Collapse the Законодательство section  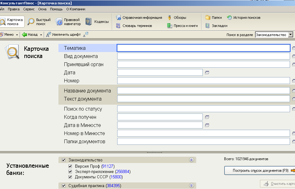point(191,160)
